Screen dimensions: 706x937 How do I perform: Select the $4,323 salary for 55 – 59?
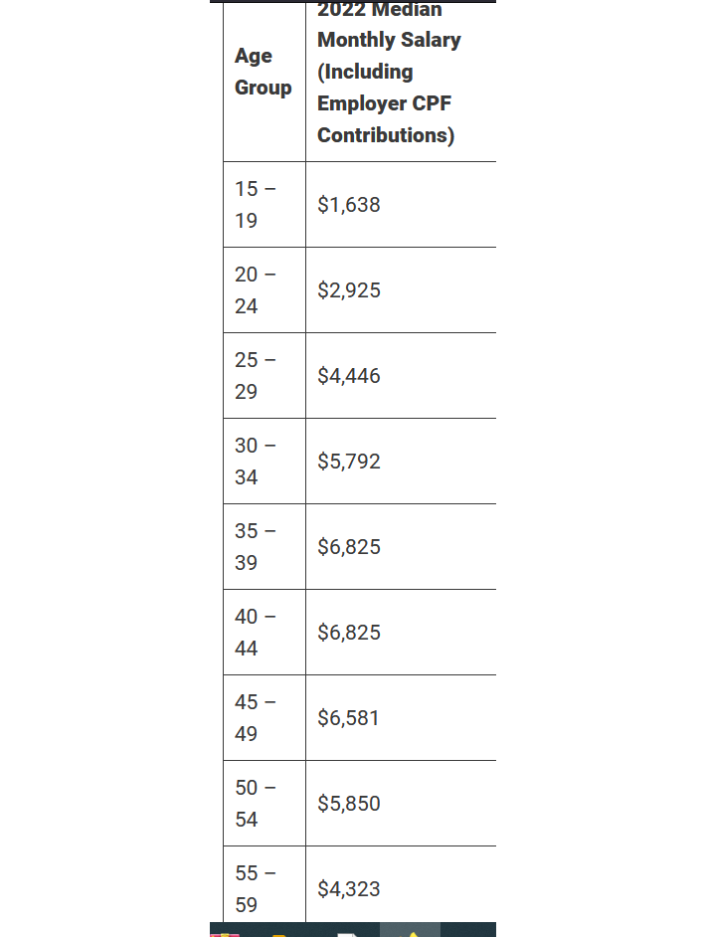pos(349,888)
